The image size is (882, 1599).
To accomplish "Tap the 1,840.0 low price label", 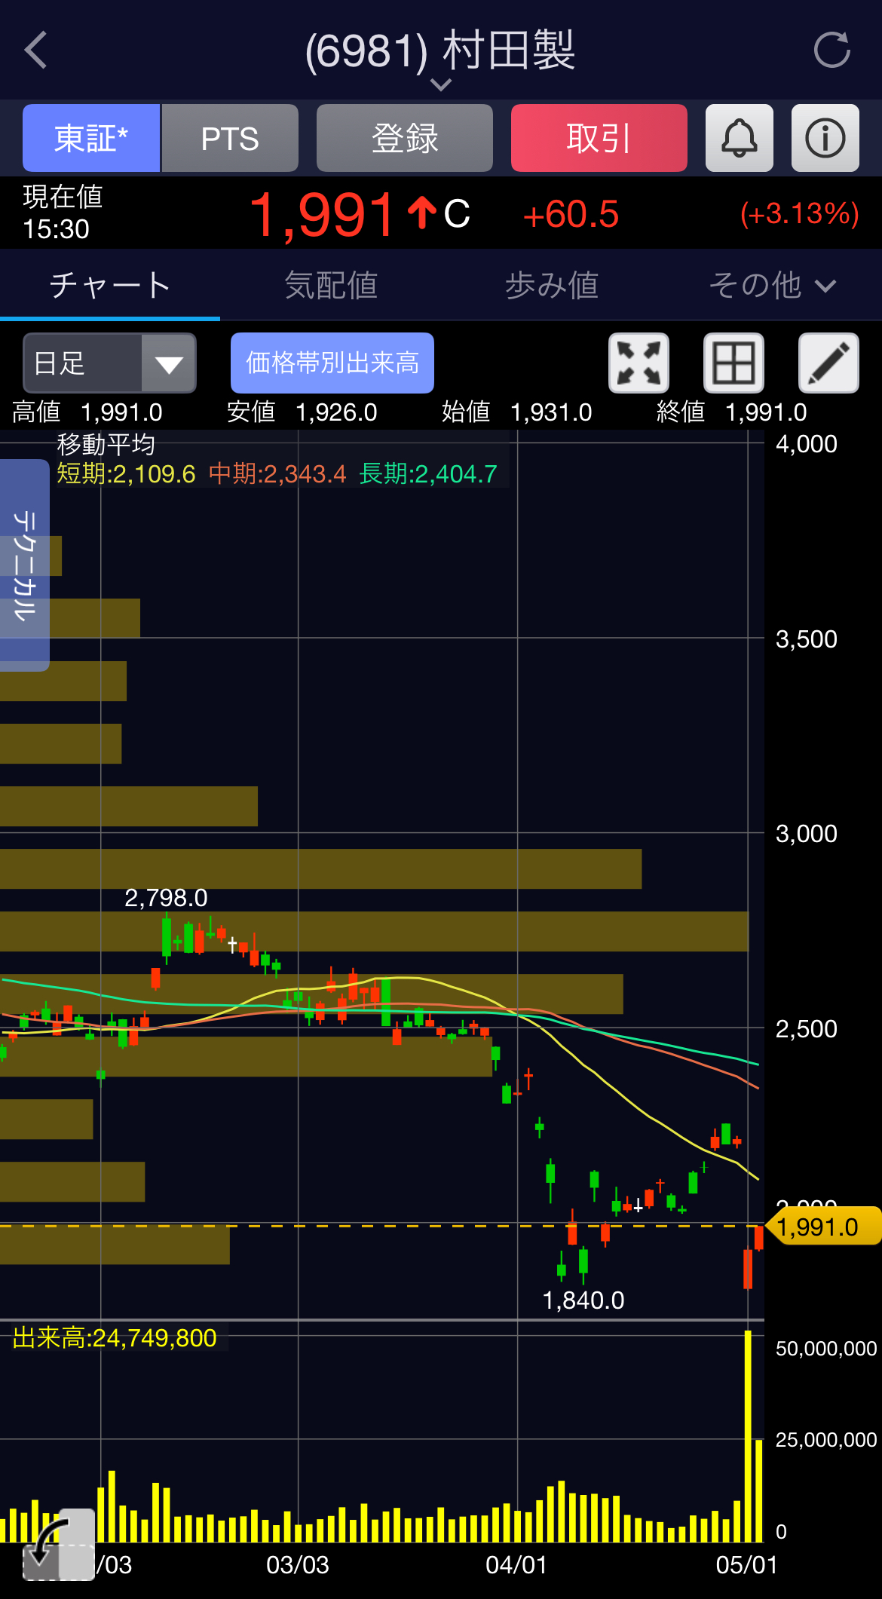I will point(583,1300).
